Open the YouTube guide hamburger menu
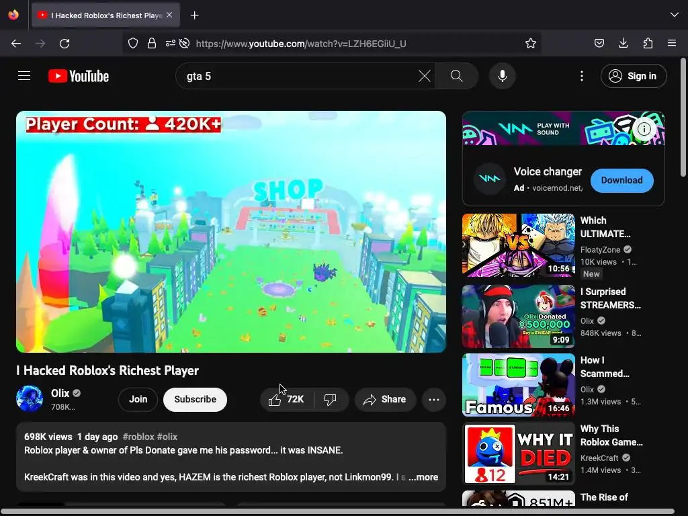 [x=24, y=76]
